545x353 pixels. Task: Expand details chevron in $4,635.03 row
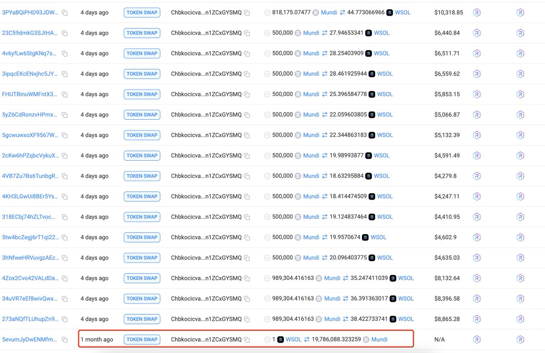[268, 258]
